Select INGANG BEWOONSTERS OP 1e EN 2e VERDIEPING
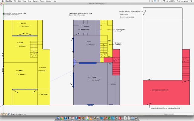Image resolution: width=194 pixels, height=121 pixels. (166, 108)
